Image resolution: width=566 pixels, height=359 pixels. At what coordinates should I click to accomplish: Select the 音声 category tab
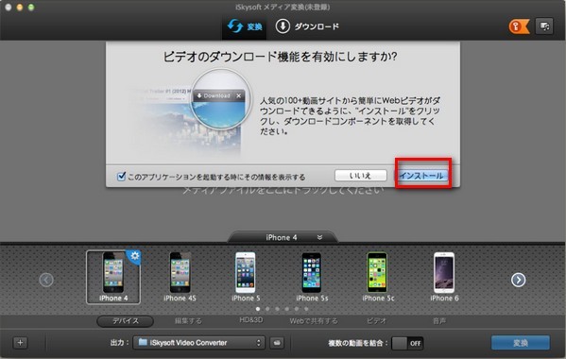tap(439, 321)
